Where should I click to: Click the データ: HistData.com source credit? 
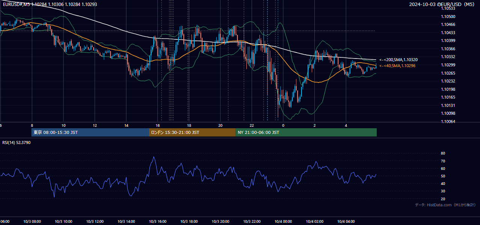coord(445,205)
